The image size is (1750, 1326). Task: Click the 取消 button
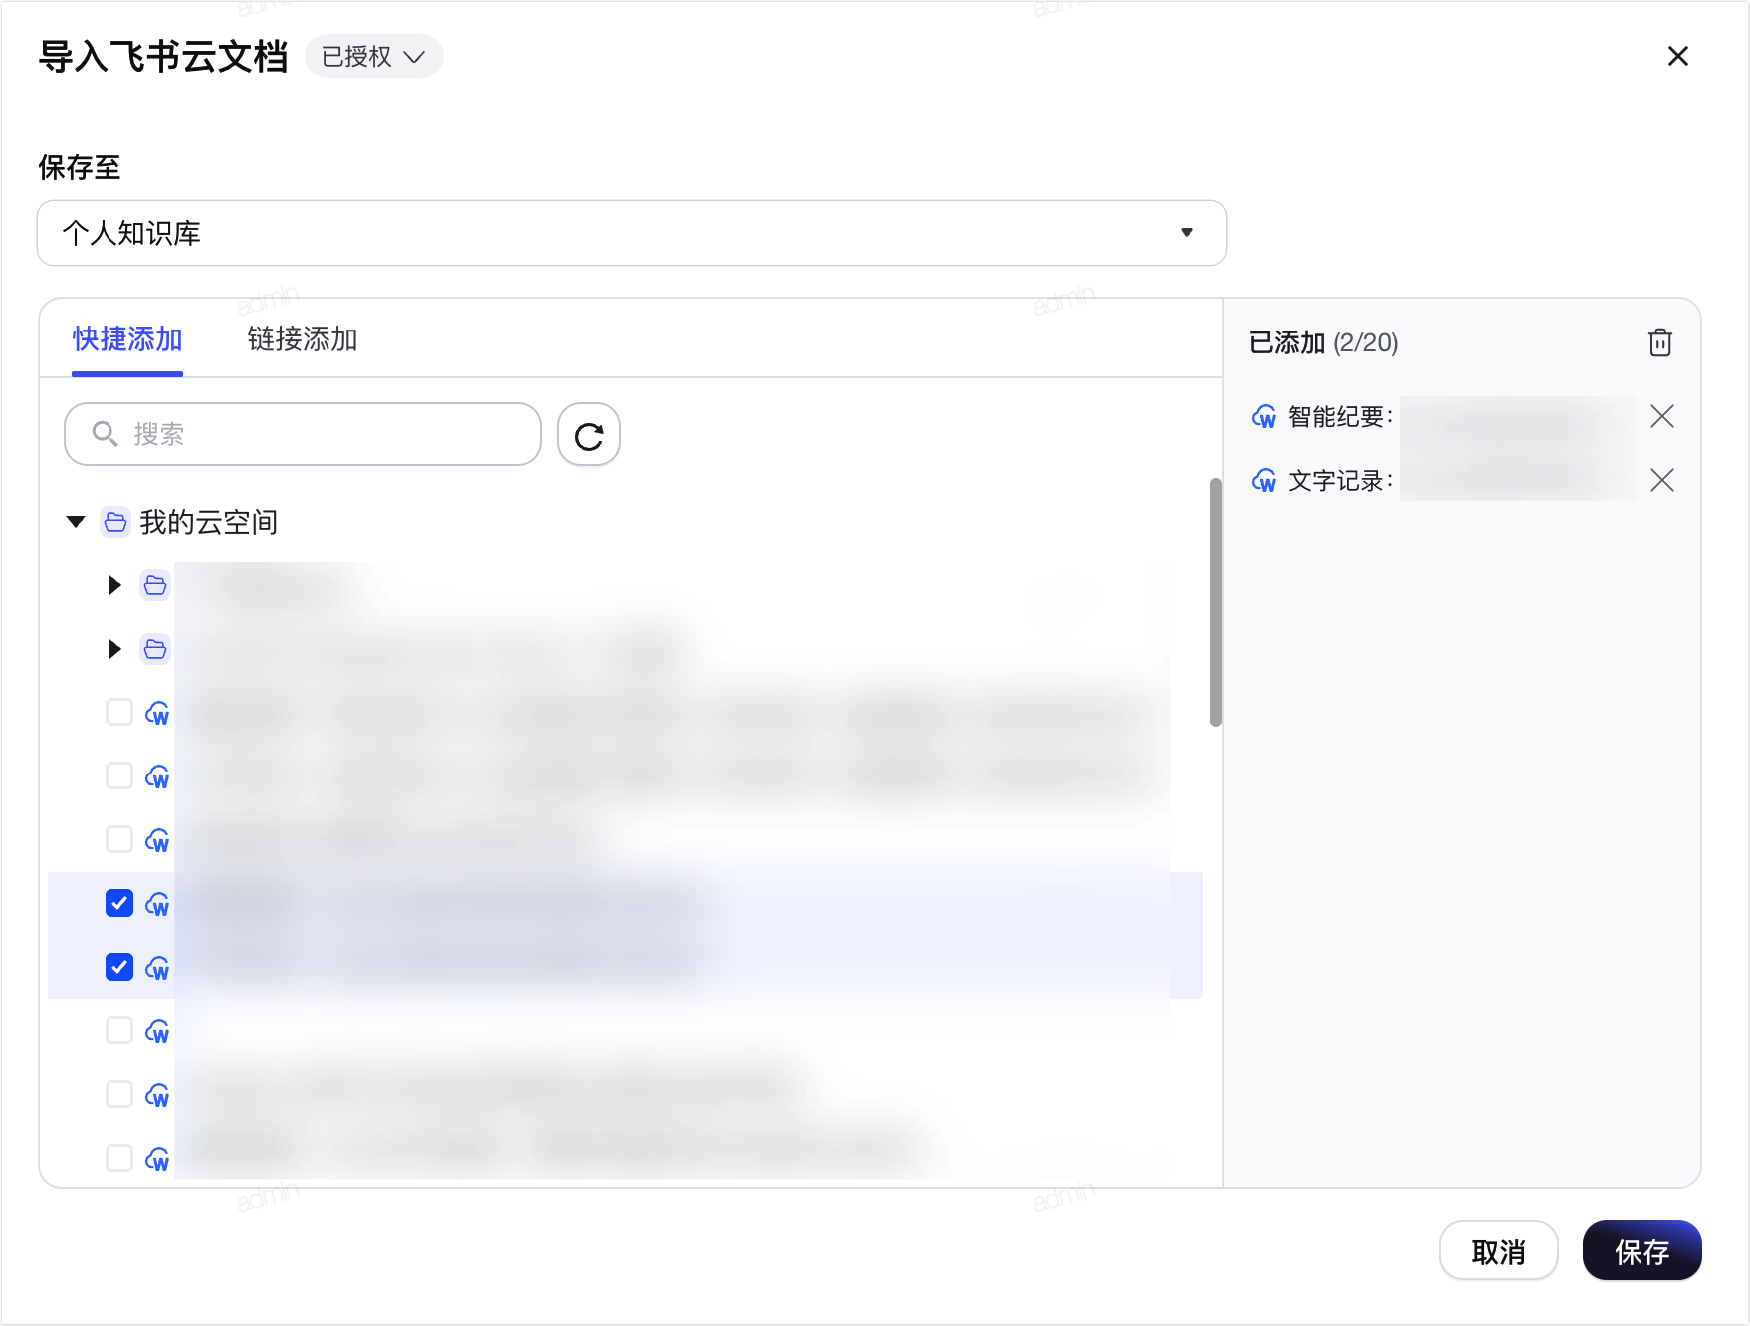(1498, 1251)
